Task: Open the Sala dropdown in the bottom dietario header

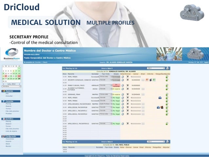Action: (x=156, y=142)
